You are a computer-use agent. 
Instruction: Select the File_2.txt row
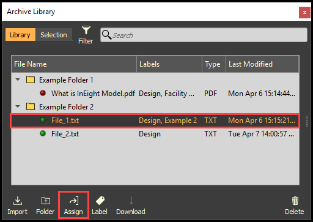[155, 134]
